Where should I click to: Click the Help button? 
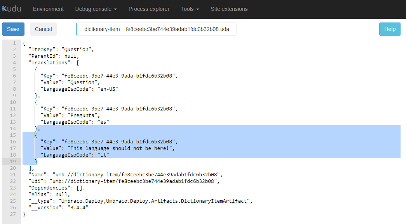tap(390, 29)
